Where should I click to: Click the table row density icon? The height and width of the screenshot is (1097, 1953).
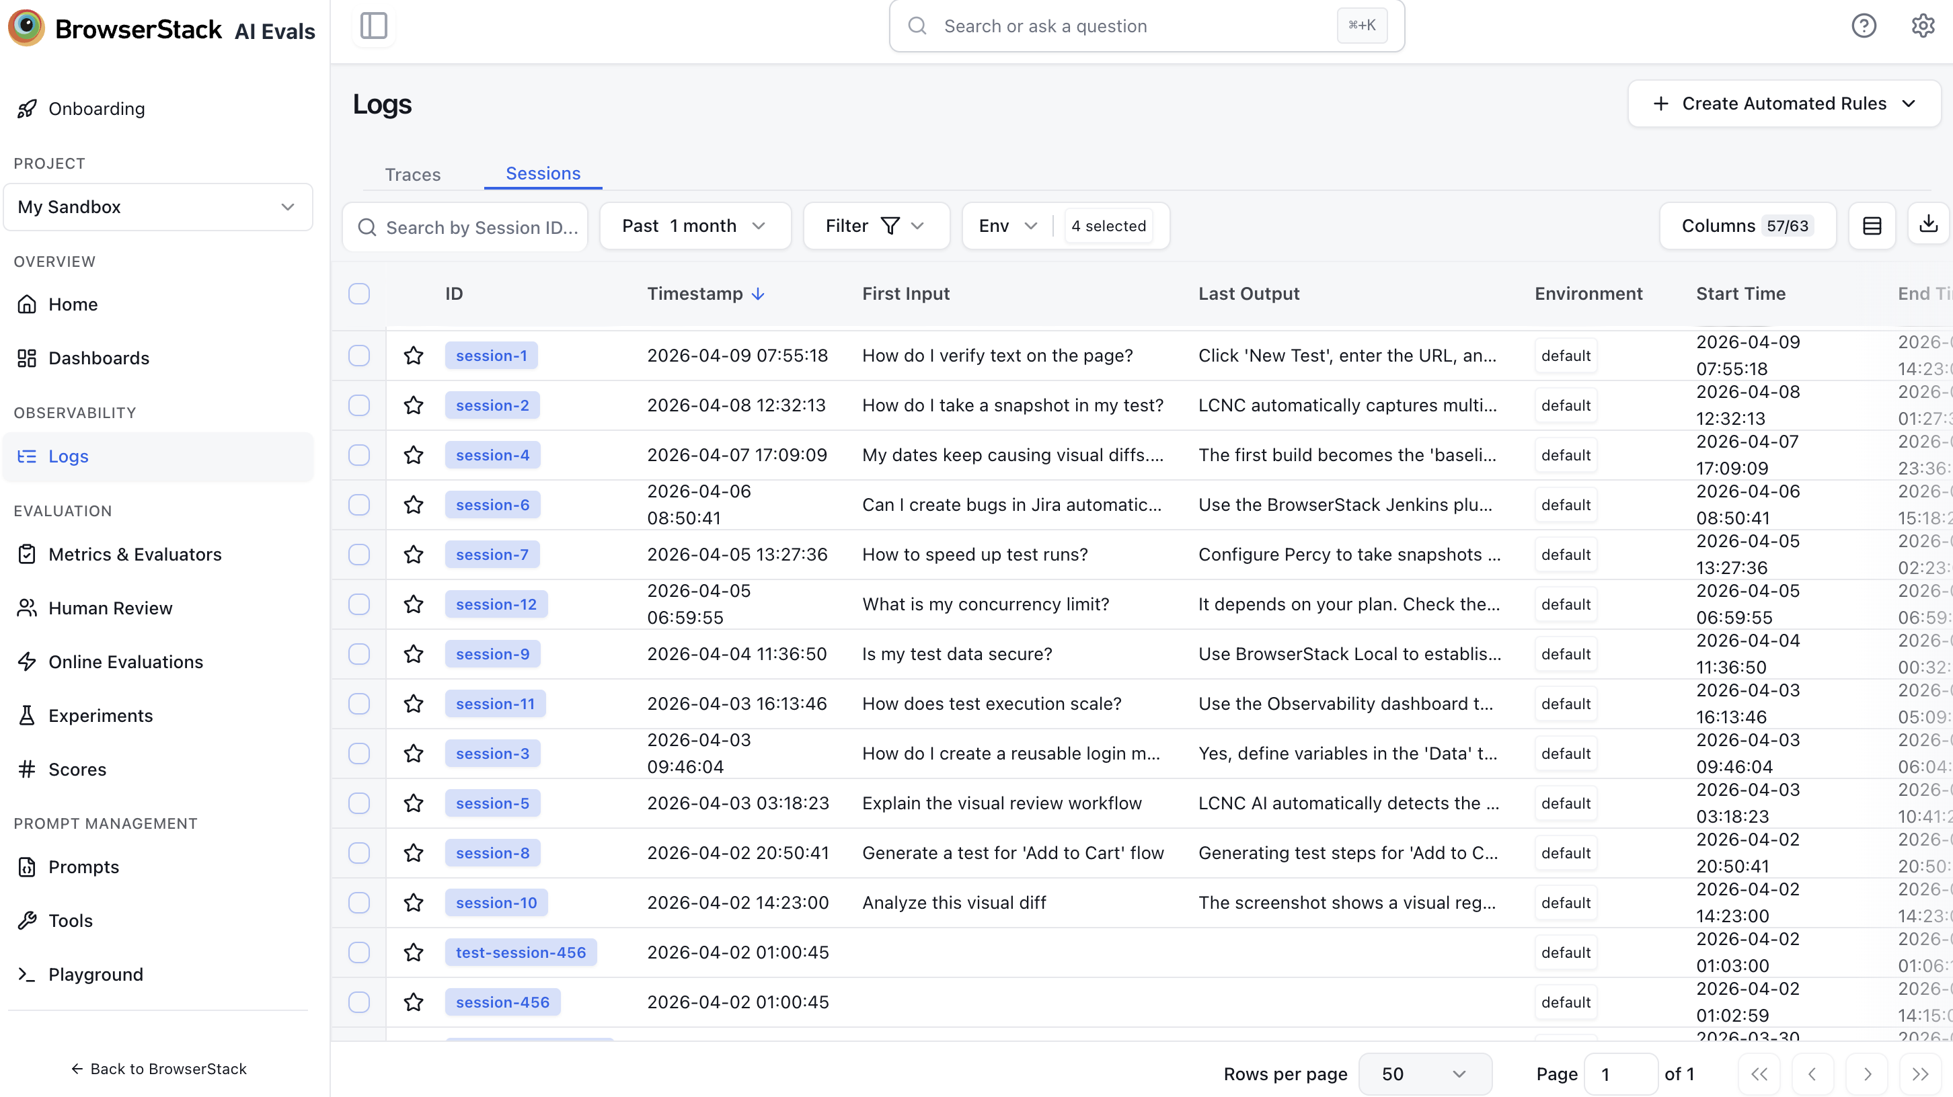pos(1872,226)
